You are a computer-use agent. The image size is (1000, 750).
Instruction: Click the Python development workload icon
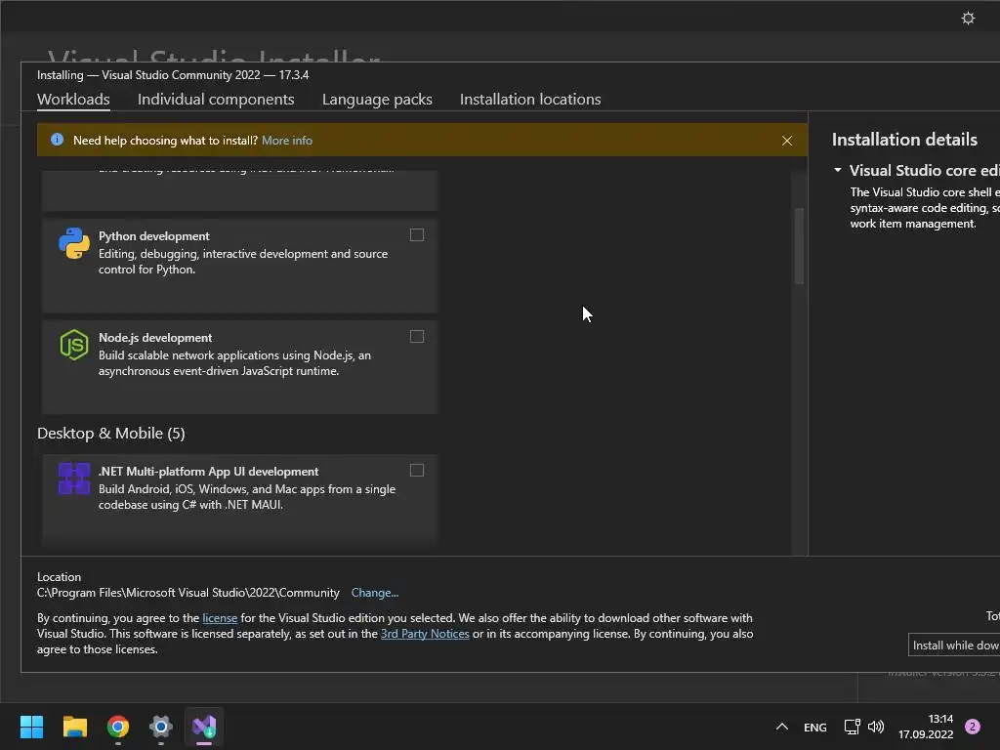[74, 243]
